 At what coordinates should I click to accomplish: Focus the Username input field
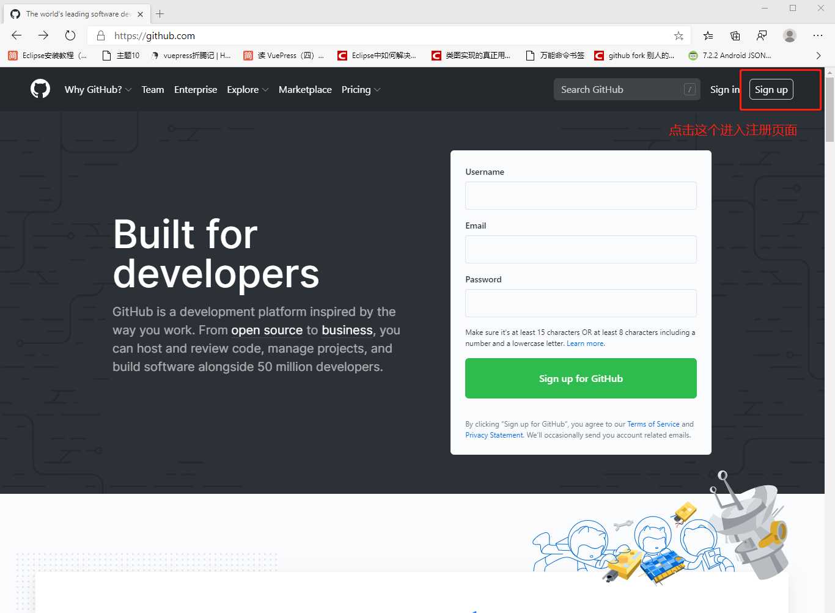(x=581, y=196)
